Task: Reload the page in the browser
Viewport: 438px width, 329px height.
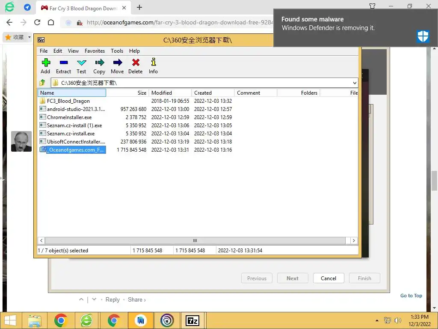Action: click(x=37, y=22)
